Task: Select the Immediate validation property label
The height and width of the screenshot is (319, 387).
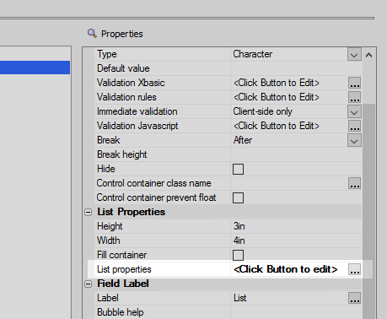Action: 137,111
